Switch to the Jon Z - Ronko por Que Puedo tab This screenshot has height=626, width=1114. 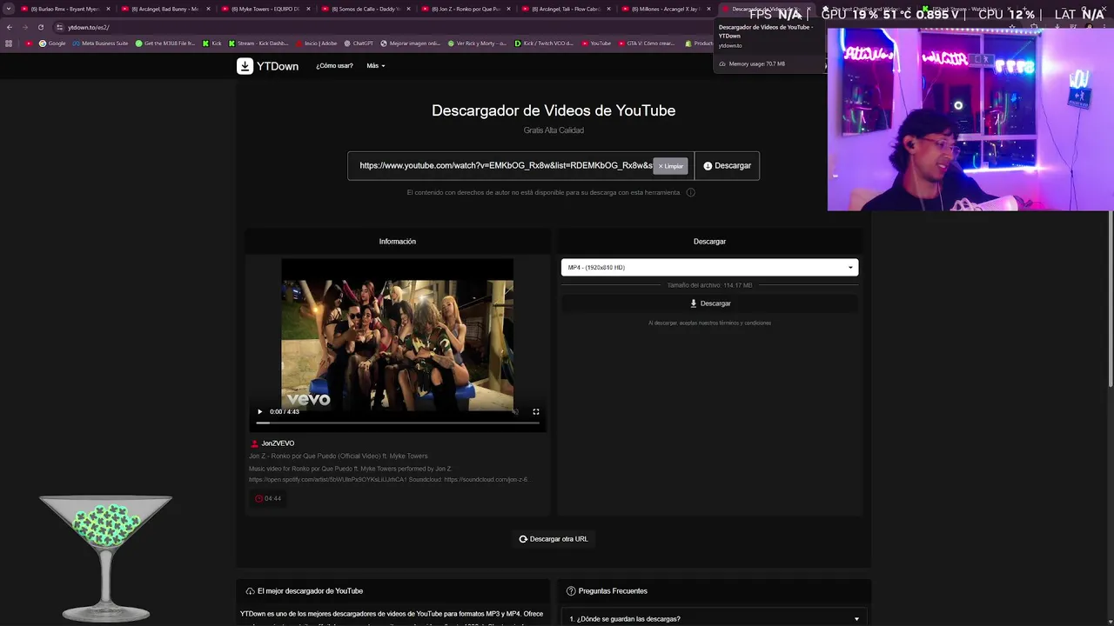[466, 9]
